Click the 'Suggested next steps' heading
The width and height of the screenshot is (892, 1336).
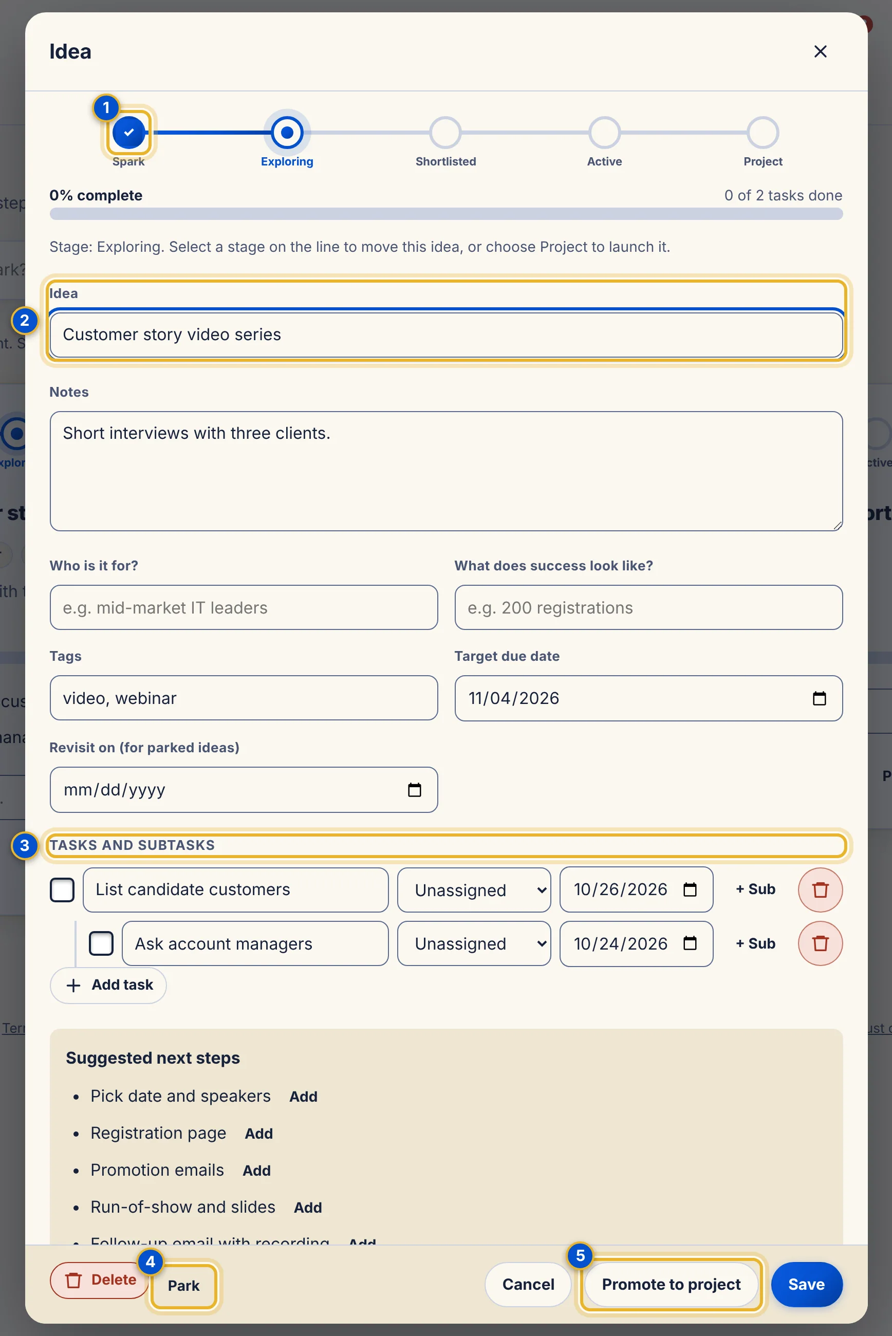[153, 1058]
